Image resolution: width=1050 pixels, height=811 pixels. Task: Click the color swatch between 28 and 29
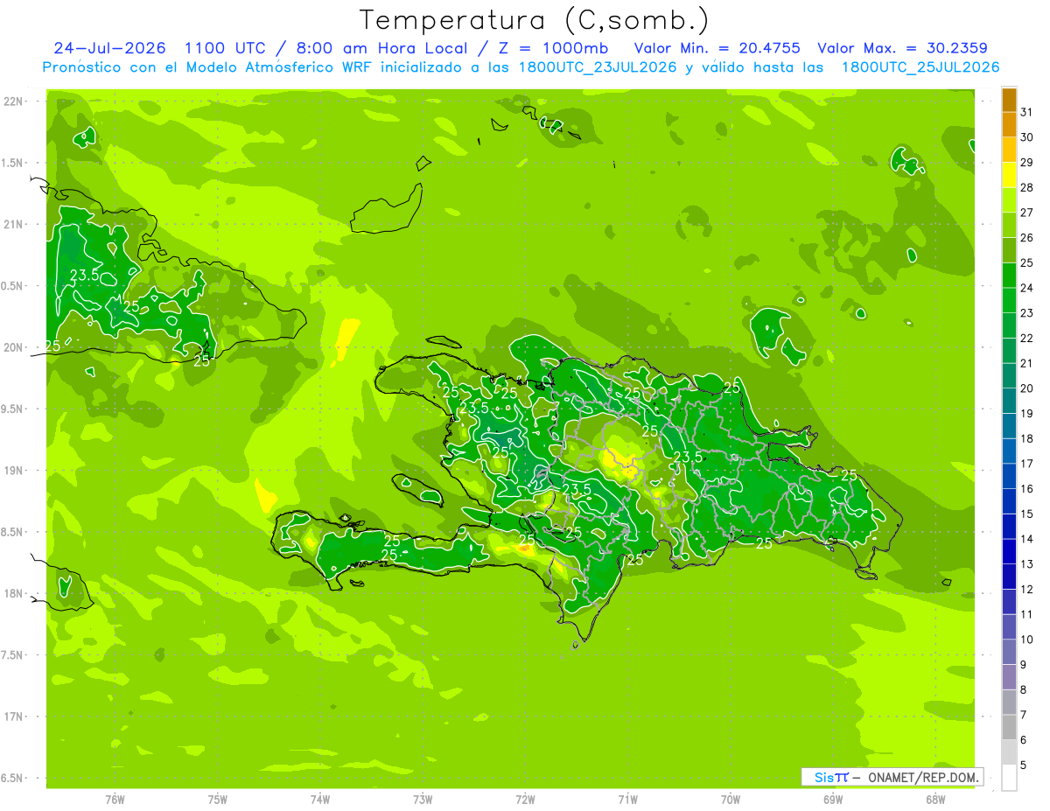tap(1009, 174)
